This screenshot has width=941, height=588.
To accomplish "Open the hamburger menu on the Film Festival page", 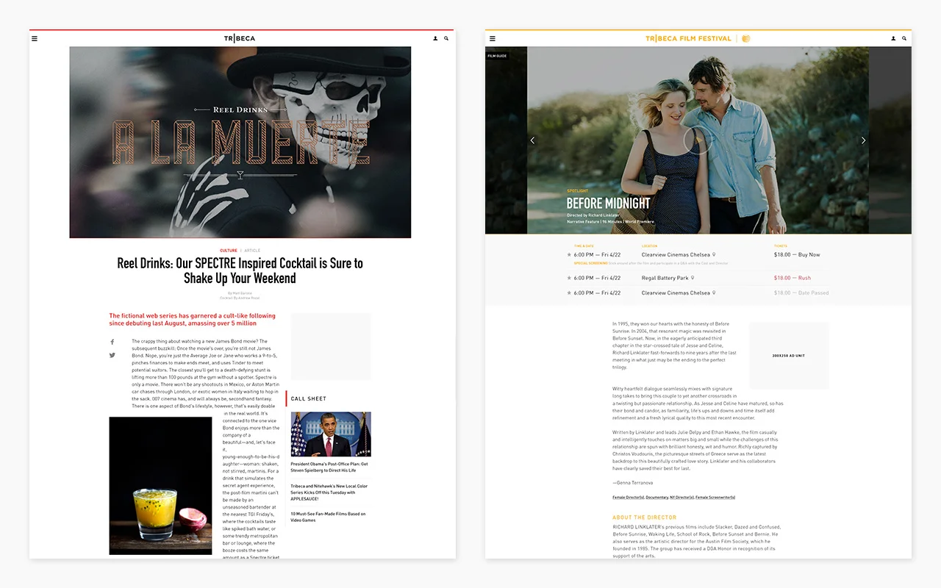I will click(x=492, y=38).
